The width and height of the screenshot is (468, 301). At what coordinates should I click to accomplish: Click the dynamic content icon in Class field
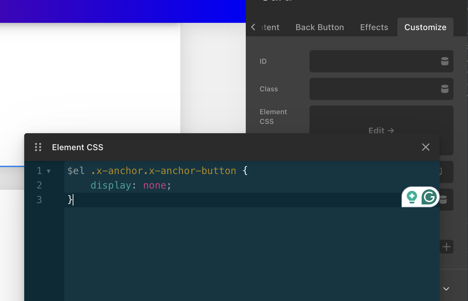[444, 89]
